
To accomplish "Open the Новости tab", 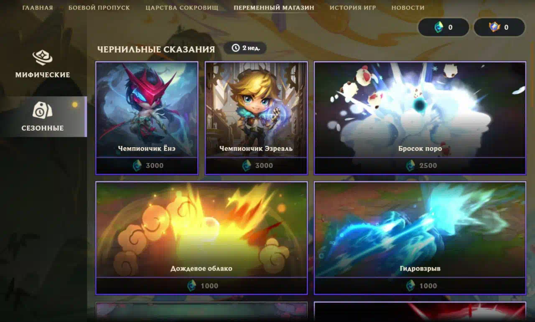I will [x=408, y=8].
